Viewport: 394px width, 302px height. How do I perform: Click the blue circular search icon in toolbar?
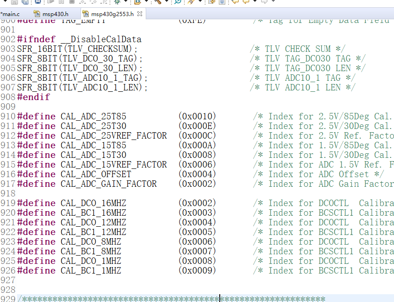177,2
